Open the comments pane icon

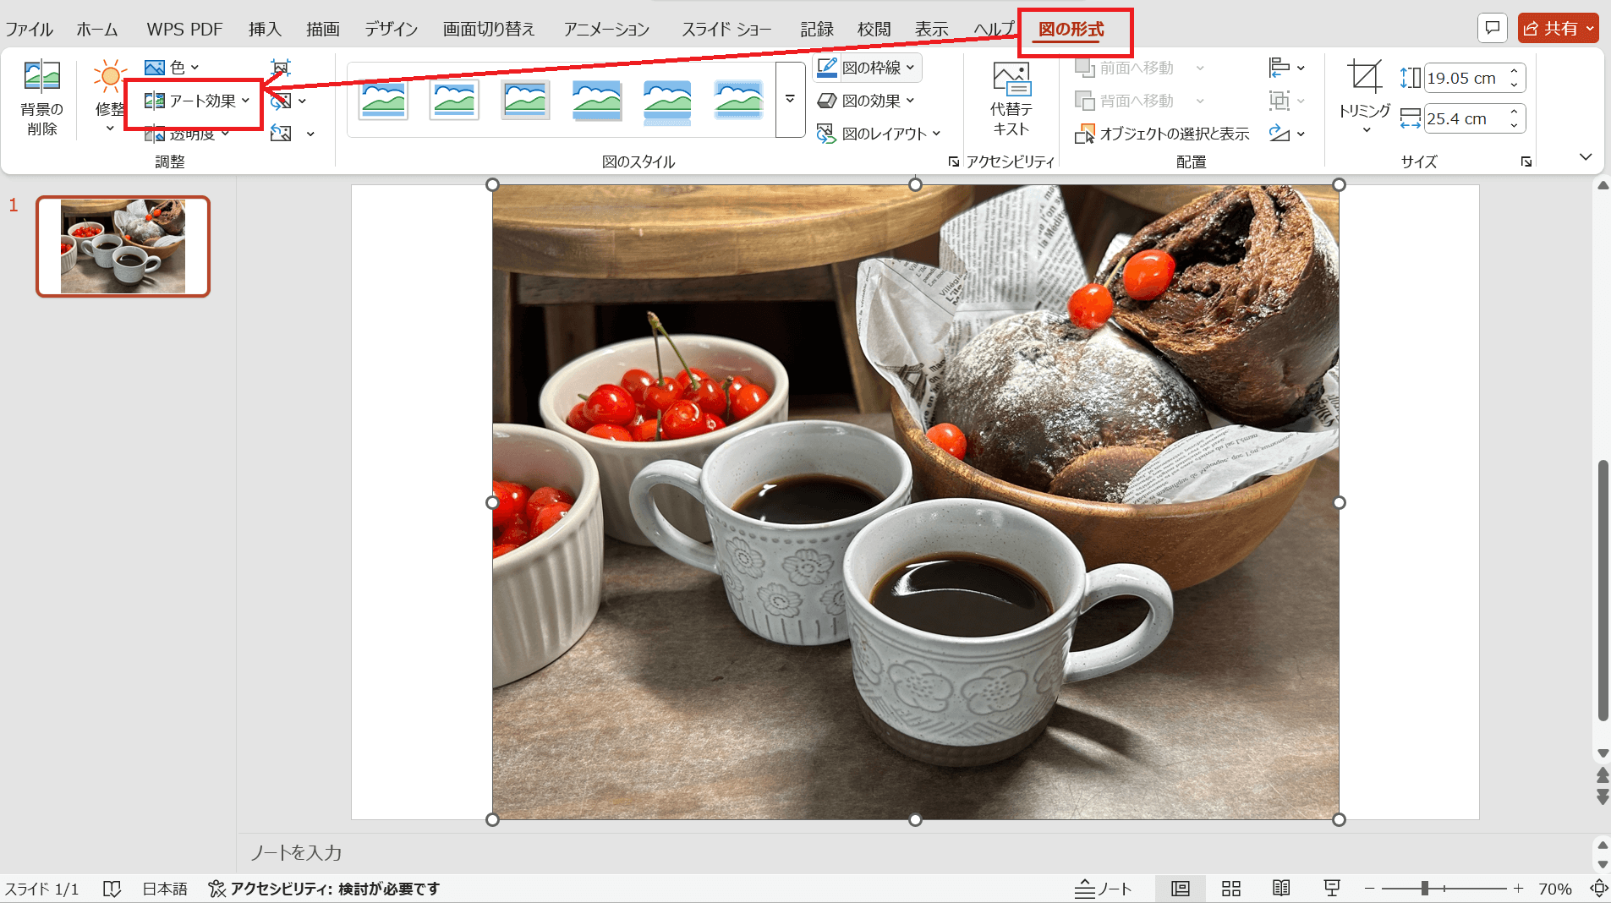(1493, 28)
